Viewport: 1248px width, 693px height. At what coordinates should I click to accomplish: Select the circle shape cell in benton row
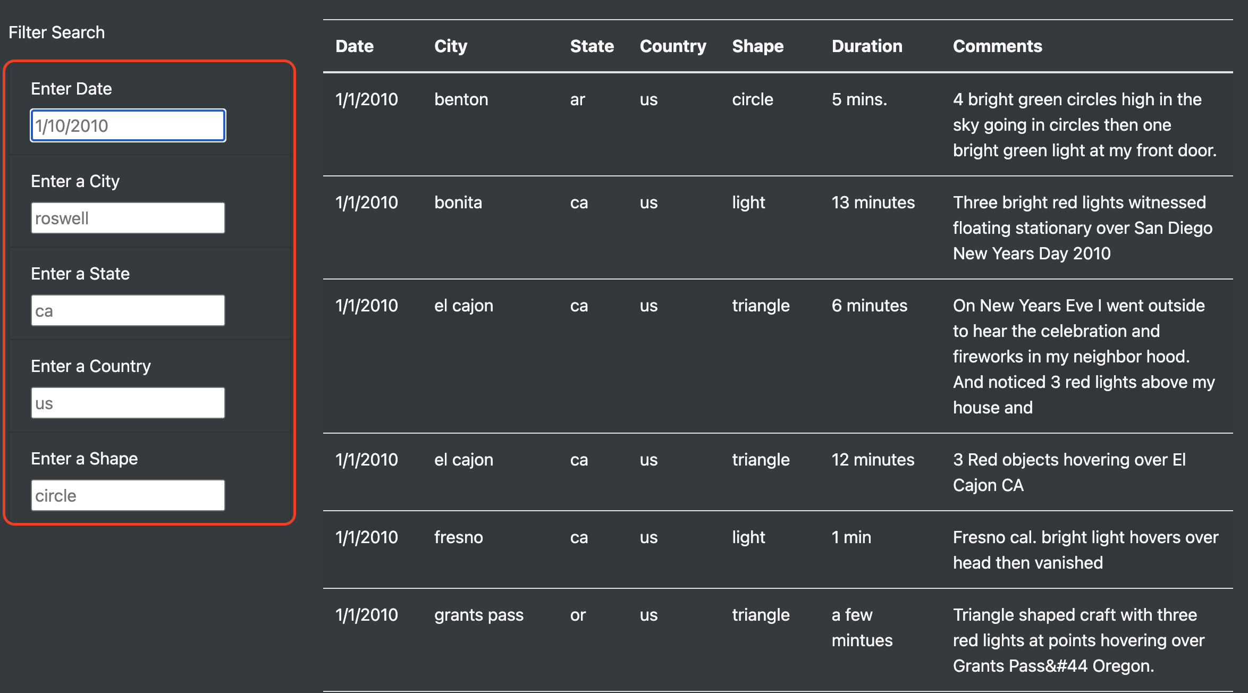(752, 99)
